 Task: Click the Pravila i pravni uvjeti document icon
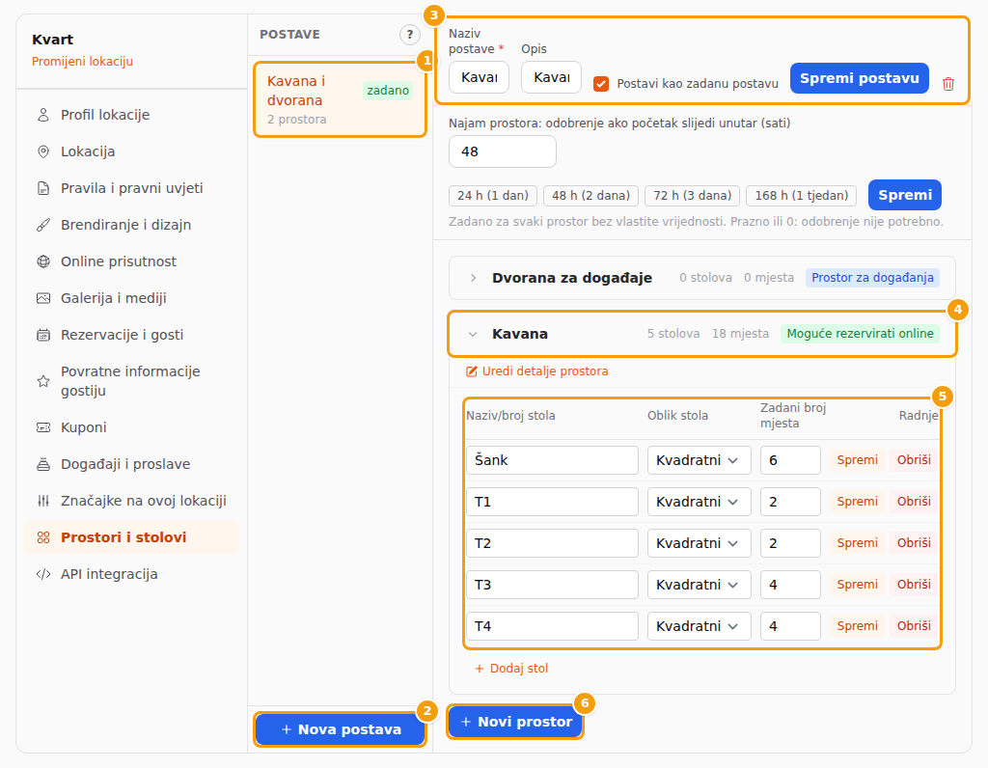(x=42, y=188)
